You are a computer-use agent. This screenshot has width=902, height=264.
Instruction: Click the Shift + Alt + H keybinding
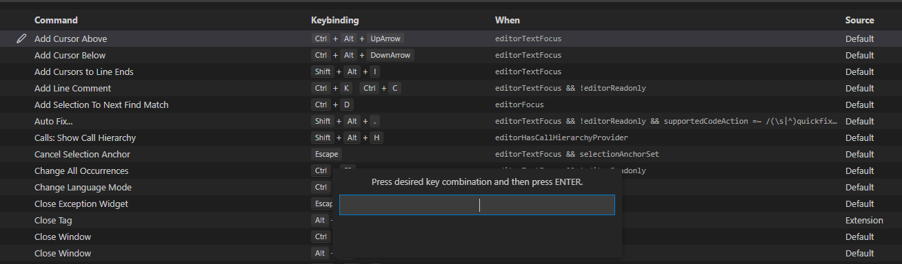(x=347, y=137)
